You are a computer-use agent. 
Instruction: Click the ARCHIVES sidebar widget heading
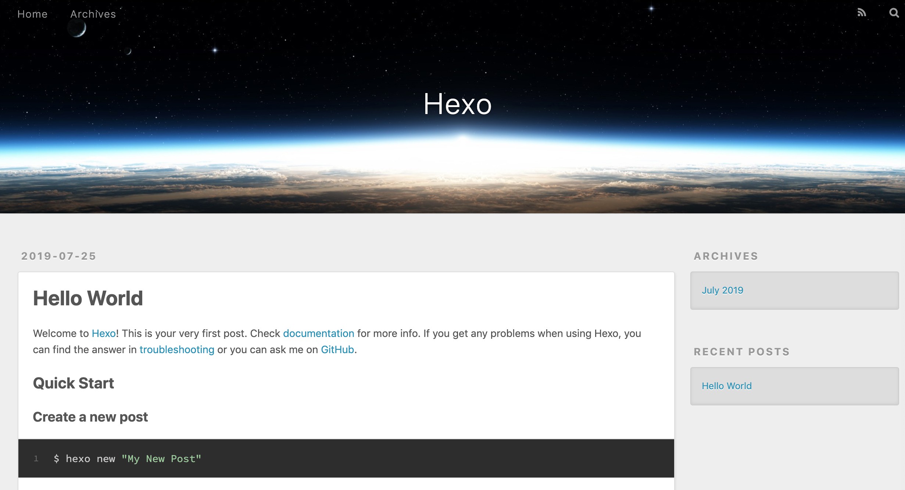tap(726, 256)
